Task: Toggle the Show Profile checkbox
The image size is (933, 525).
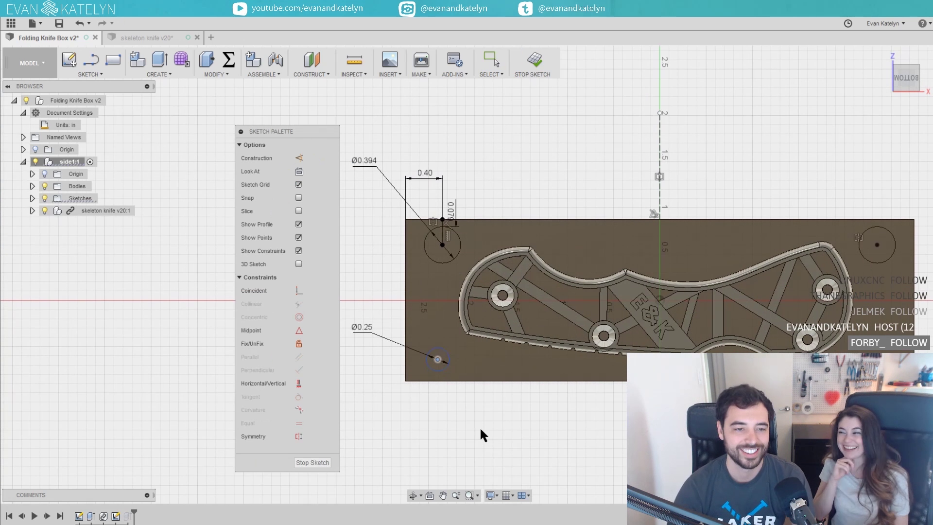Action: [298, 224]
